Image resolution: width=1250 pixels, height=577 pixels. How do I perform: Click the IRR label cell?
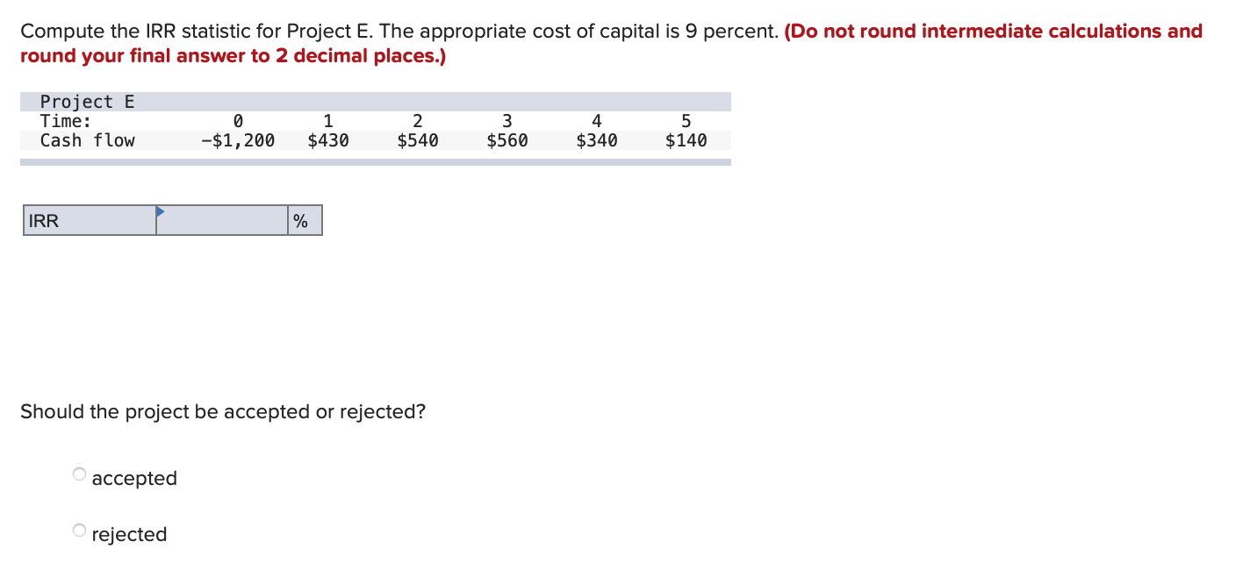point(88,220)
